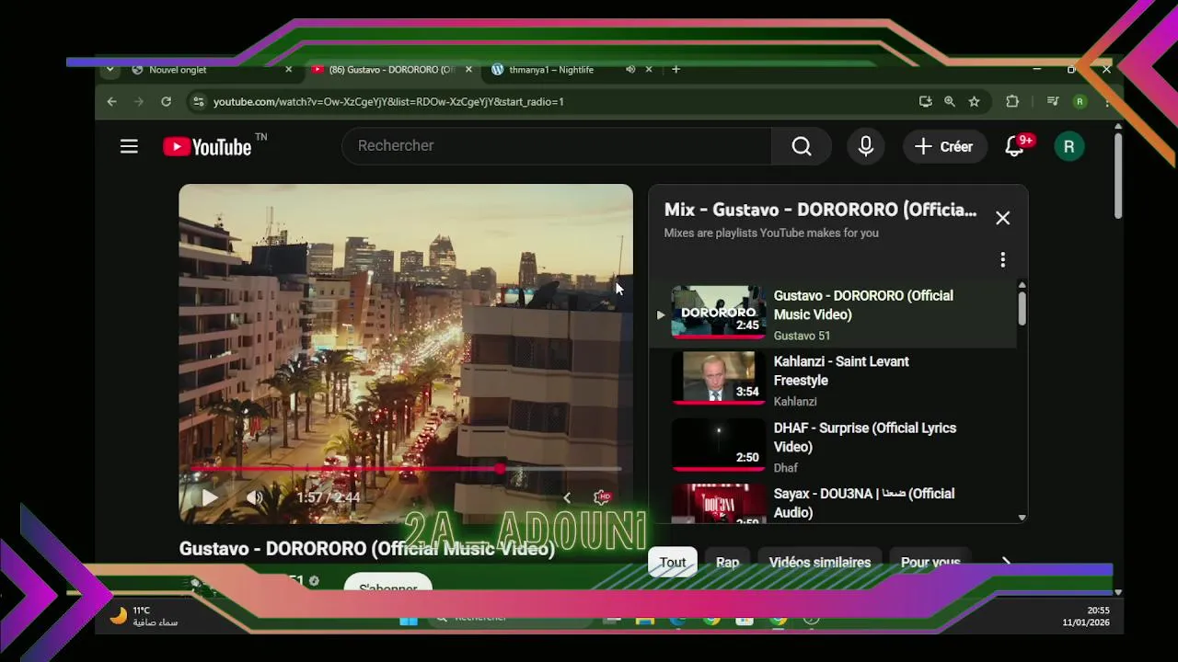Click the install app icon in address bar

(x=925, y=101)
